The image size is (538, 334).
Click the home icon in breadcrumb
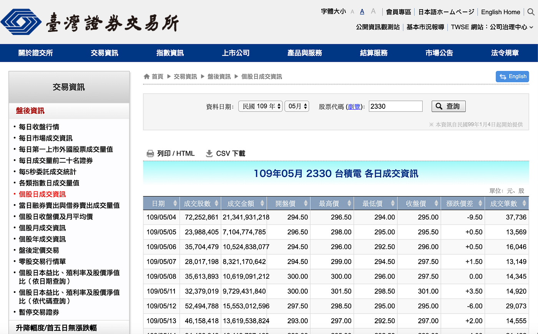[x=146, y=76]
